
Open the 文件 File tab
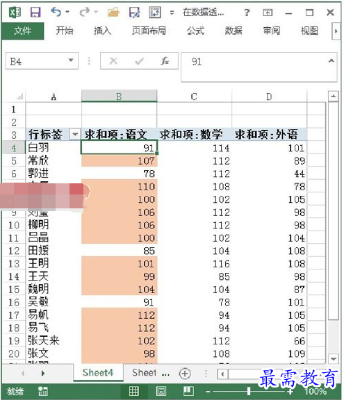(x=22, y=31)
